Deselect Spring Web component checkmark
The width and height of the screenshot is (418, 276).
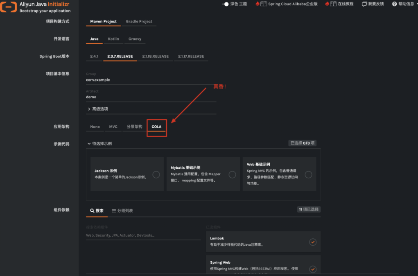tap(313, 269)
